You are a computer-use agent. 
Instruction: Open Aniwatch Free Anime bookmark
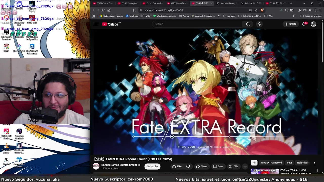tap(203, 16)
